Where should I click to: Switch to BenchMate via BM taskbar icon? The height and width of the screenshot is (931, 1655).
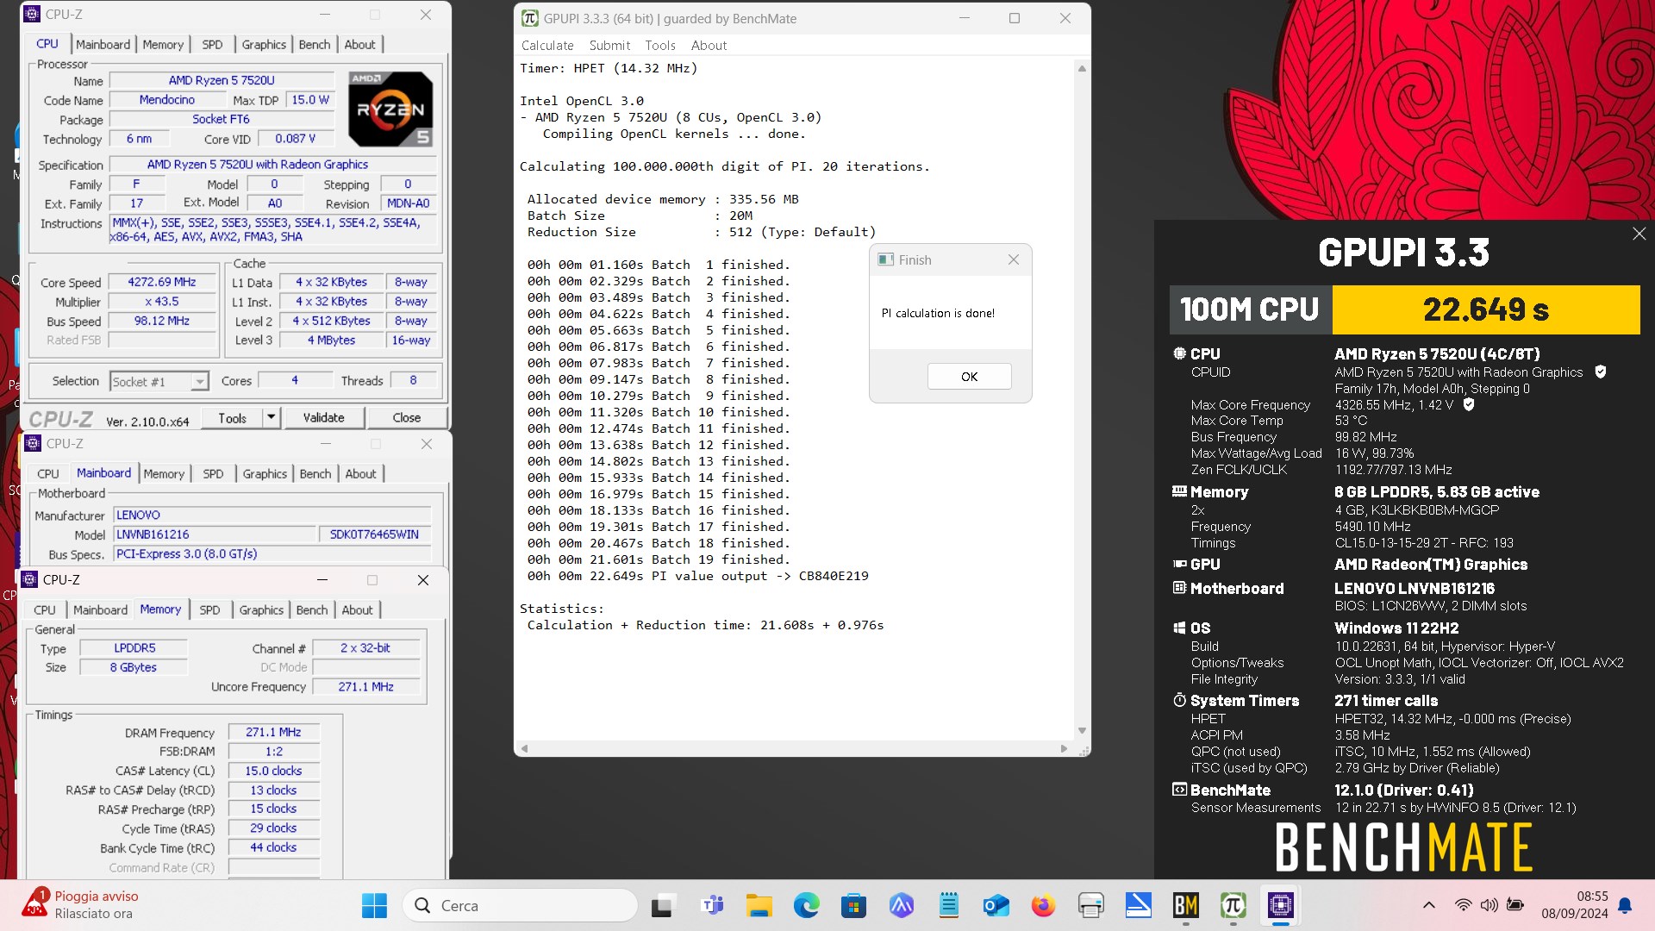[x=1186, y=906]
